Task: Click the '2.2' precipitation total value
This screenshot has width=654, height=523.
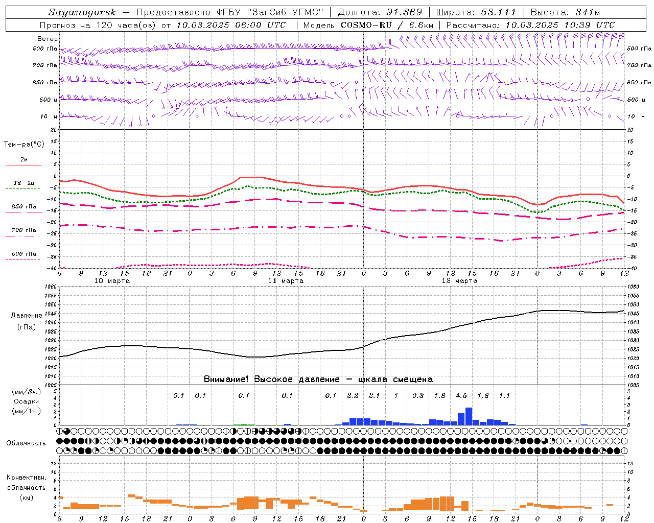Action: (353, 395)
